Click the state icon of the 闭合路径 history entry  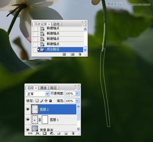click(42, 50)
